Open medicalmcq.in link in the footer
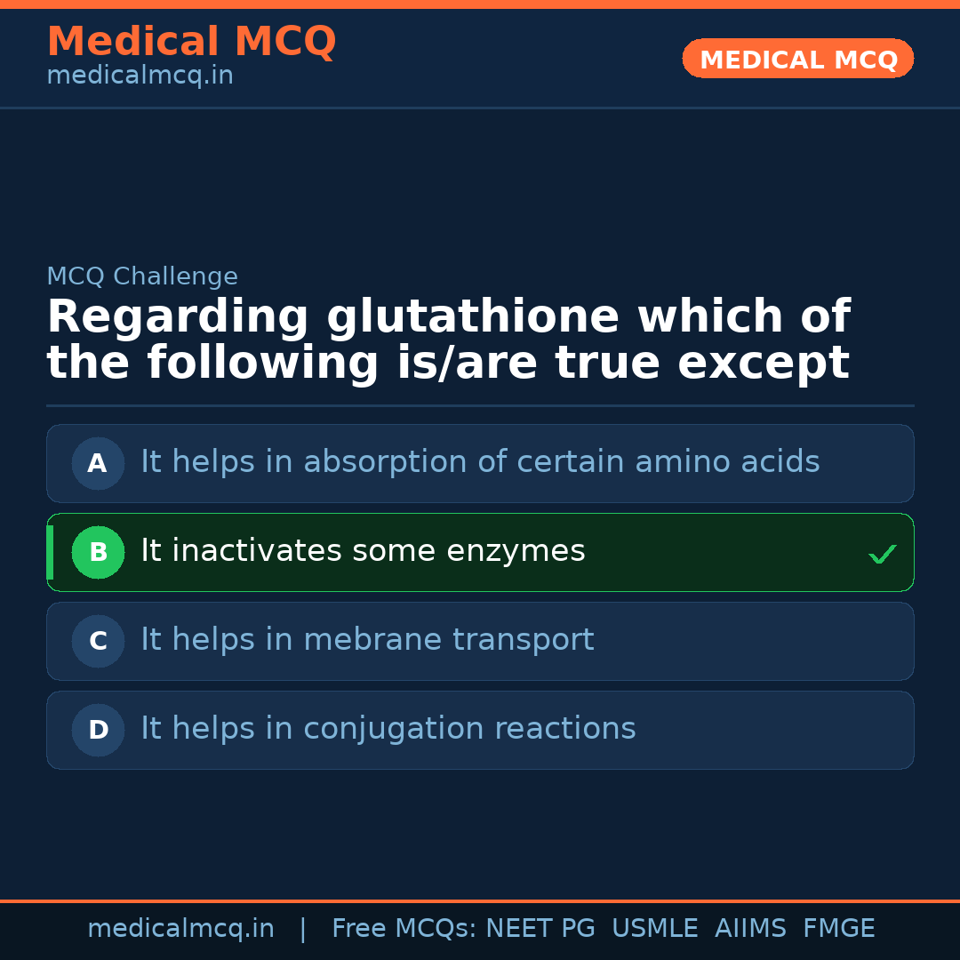The height and width of the screenshot is (960, 960). [x=180, y=929]
